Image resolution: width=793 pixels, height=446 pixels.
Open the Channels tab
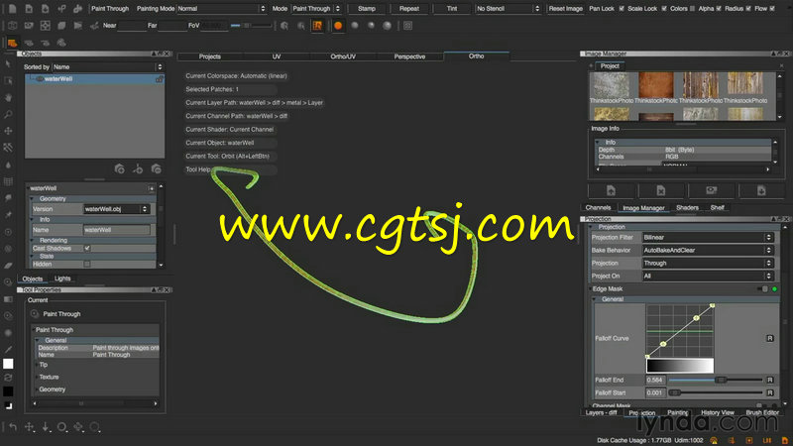[x=598, y=208]
